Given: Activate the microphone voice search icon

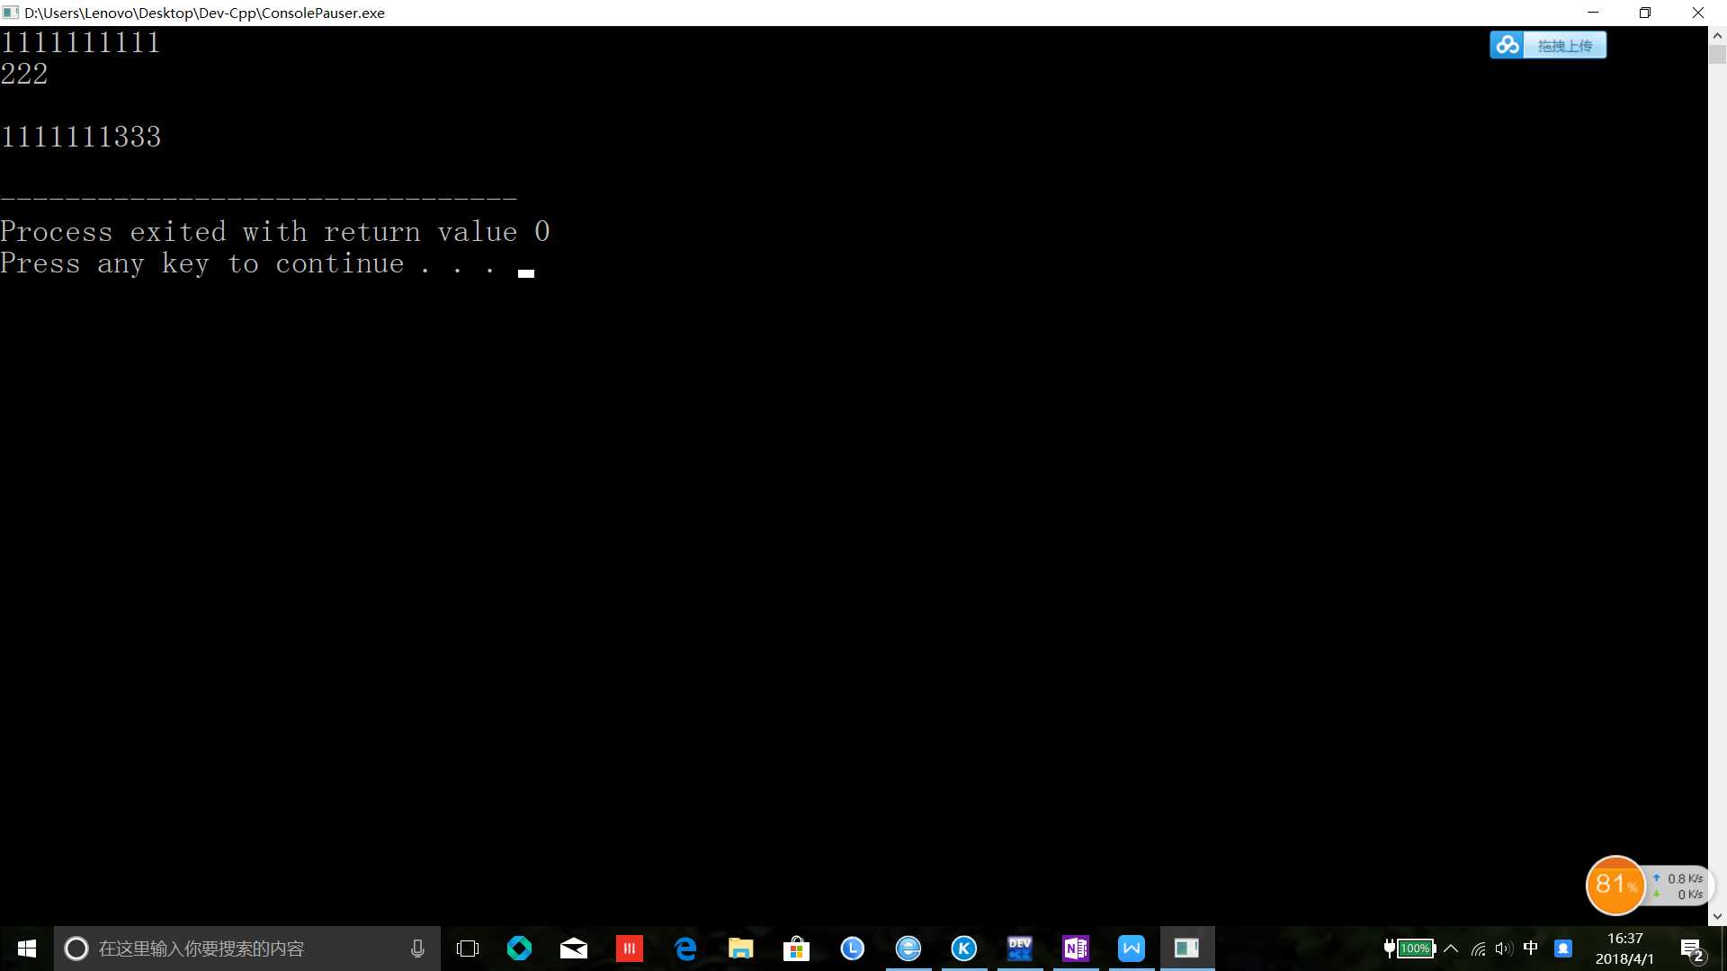Looking at the screenshot, I should pos(417,949).
